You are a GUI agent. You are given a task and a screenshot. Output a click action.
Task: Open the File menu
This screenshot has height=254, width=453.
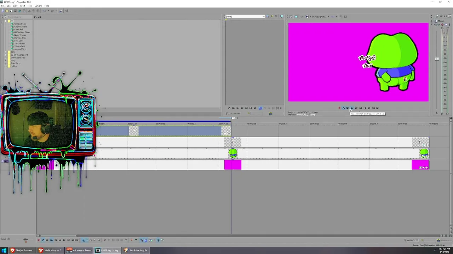(x=3, y=6)
